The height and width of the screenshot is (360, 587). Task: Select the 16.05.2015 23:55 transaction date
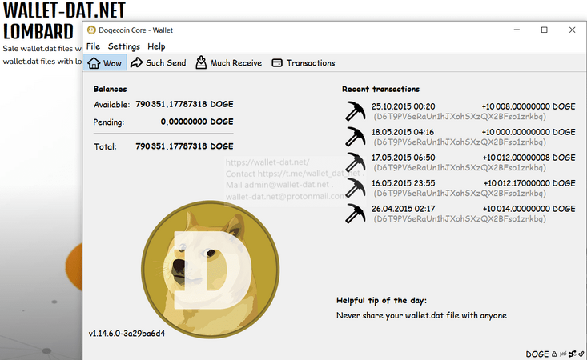coord(403,183)
